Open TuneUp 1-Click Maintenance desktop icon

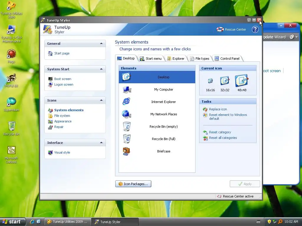12,34
